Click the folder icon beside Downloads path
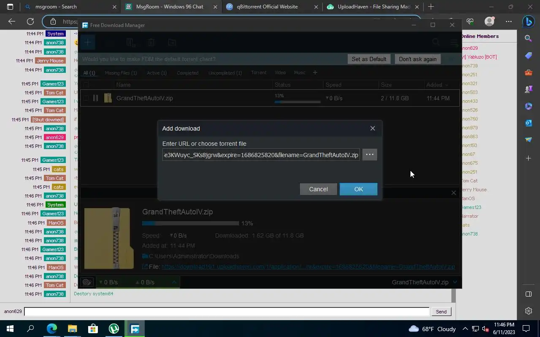Viewport: 540px width, 337px height. [x=145, y=256]
